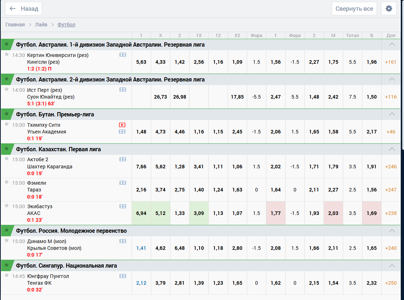Open the Лайв breadcrumb link
The height and width of the screenshot is (300, 404).
click(x=41, y=25)
